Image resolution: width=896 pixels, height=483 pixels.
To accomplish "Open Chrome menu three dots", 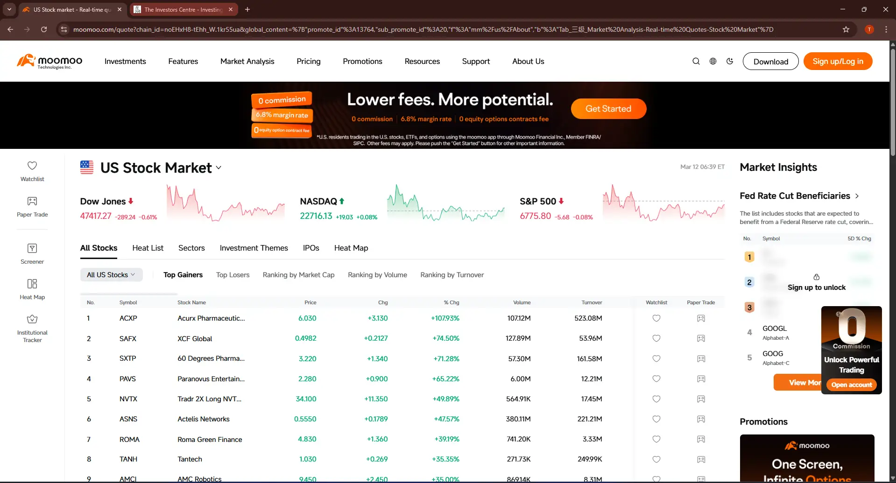I will tap(886, 29).
